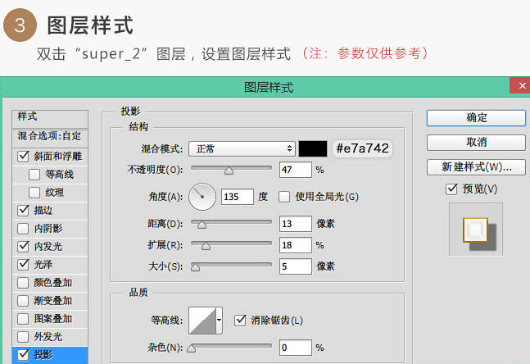
Task: Select the 内发光 style label
Action: (x=48, y=247)
